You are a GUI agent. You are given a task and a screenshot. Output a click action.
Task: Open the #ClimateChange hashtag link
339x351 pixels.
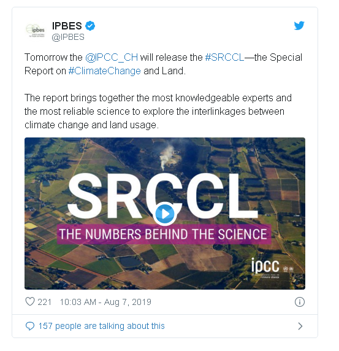(104, 71)
